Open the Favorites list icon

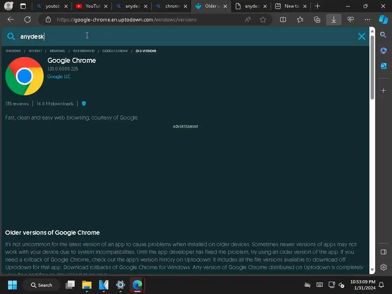pyautogui.click(x=300, y=20)
